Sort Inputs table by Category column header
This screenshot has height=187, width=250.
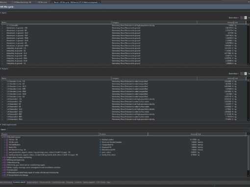[x=154, y=23]
